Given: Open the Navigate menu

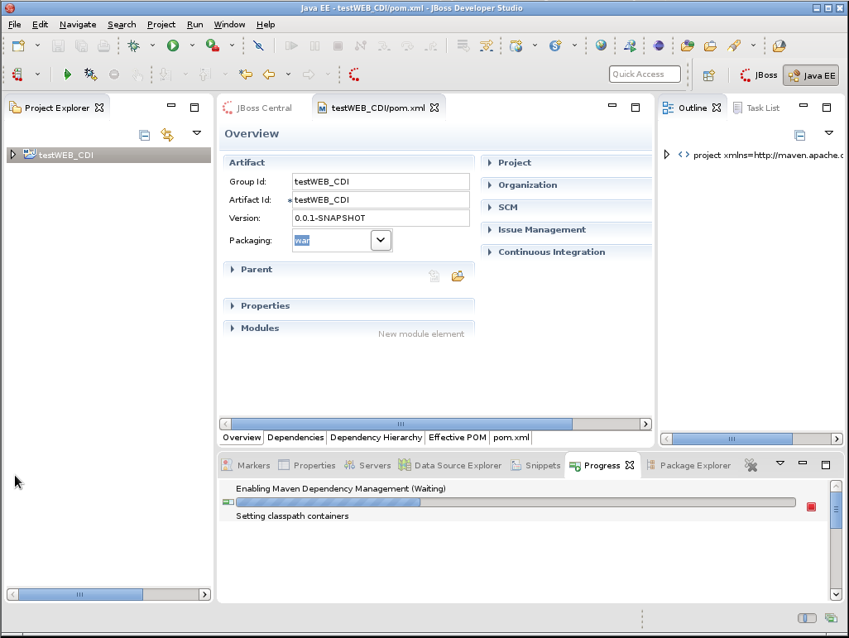Looking at the screenshot, I should click(78, 25).
